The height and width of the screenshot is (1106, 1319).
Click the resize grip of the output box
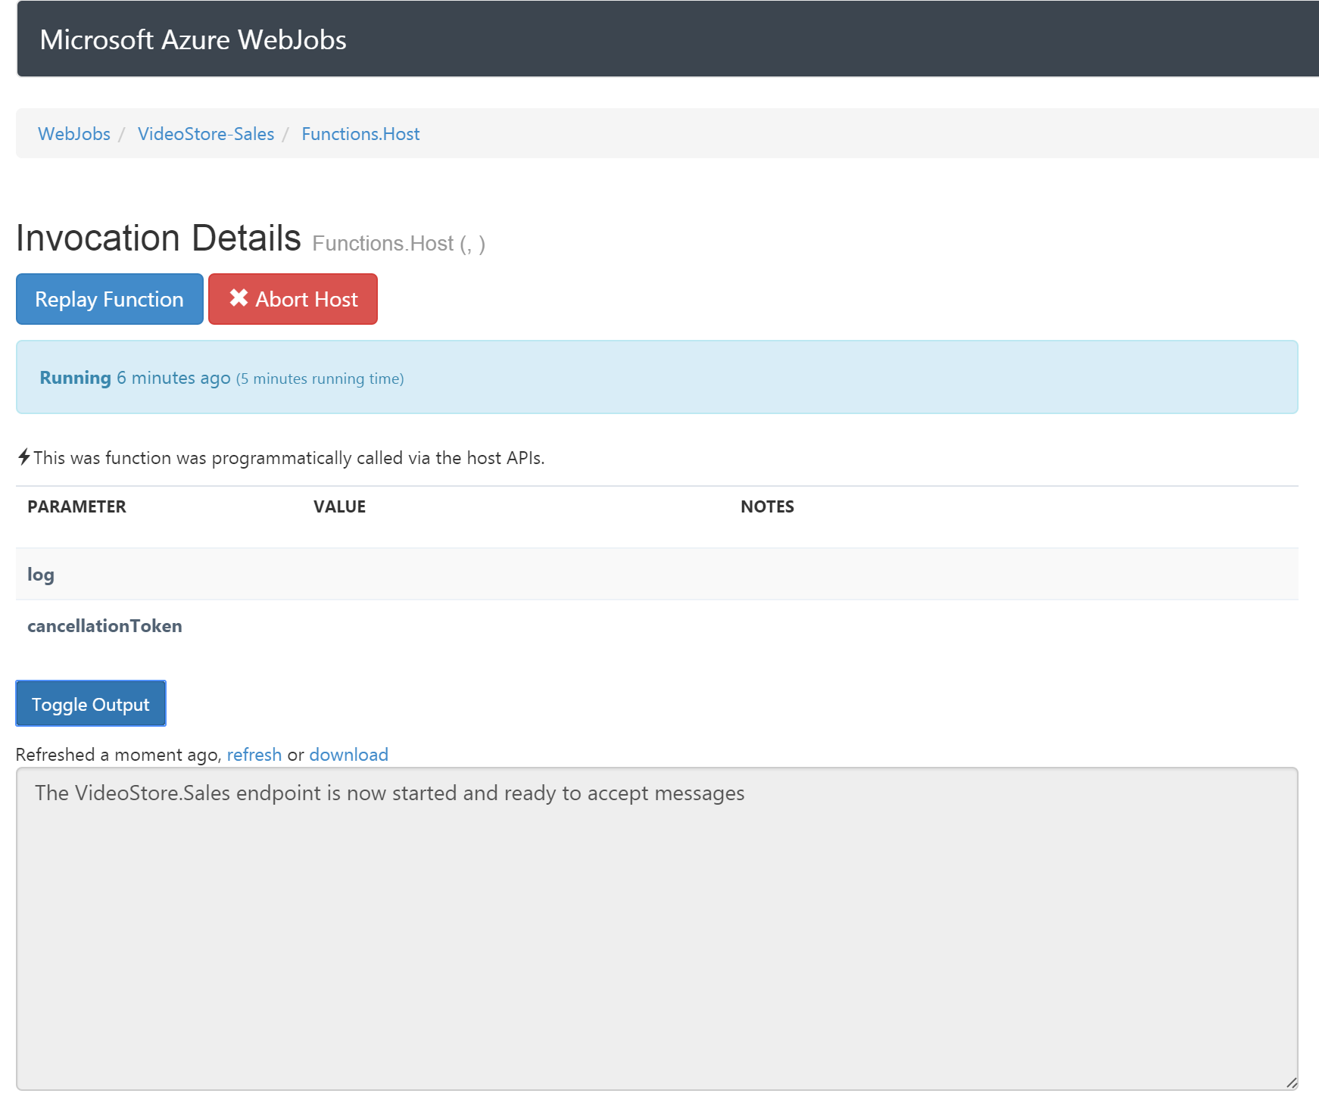pos(1292,1083)
